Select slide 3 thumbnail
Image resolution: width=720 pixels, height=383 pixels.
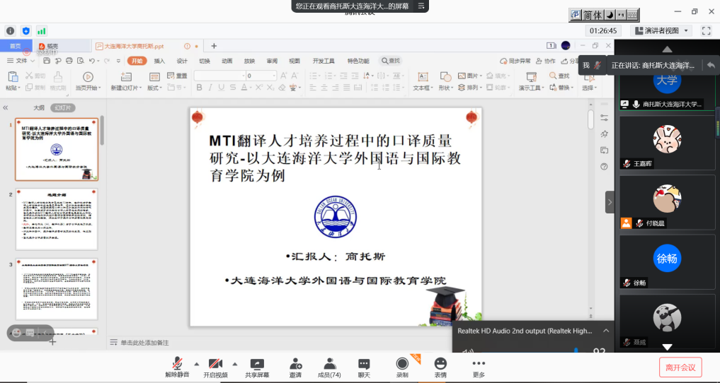(x=57, y=289)
